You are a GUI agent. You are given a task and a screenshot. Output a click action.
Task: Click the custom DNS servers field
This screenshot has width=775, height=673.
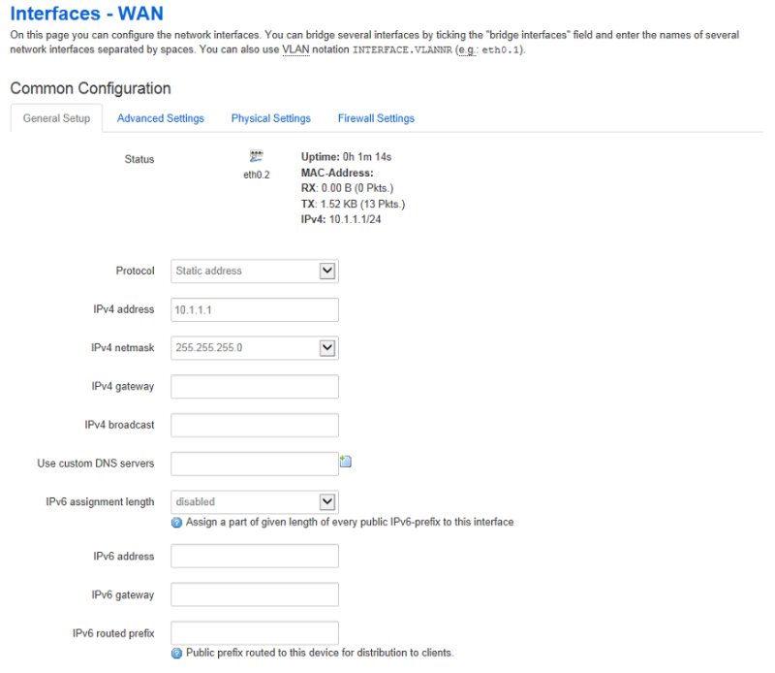coord(254,464)
